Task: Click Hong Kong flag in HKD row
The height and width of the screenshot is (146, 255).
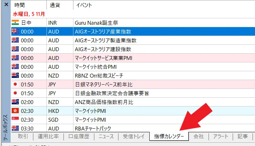Action: tap(15, 111)
